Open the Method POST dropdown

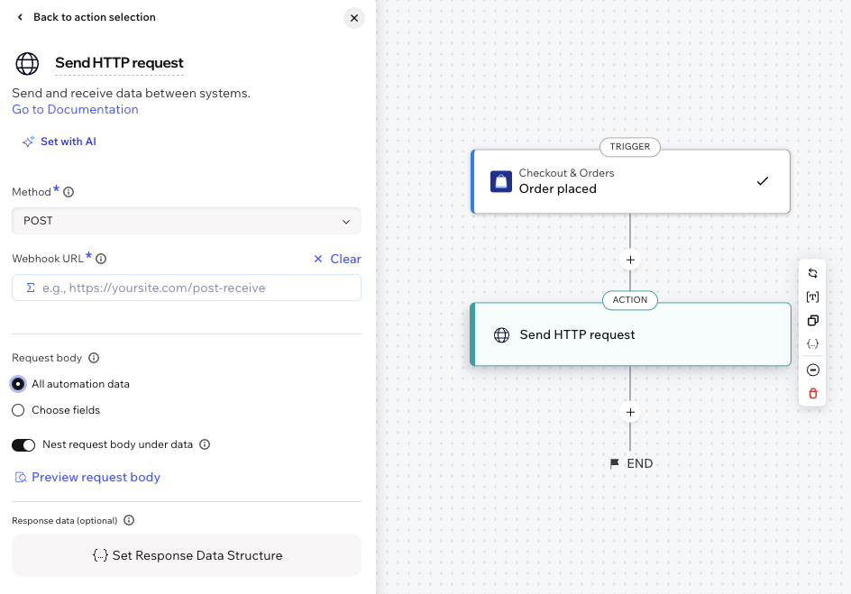point(187,221)
